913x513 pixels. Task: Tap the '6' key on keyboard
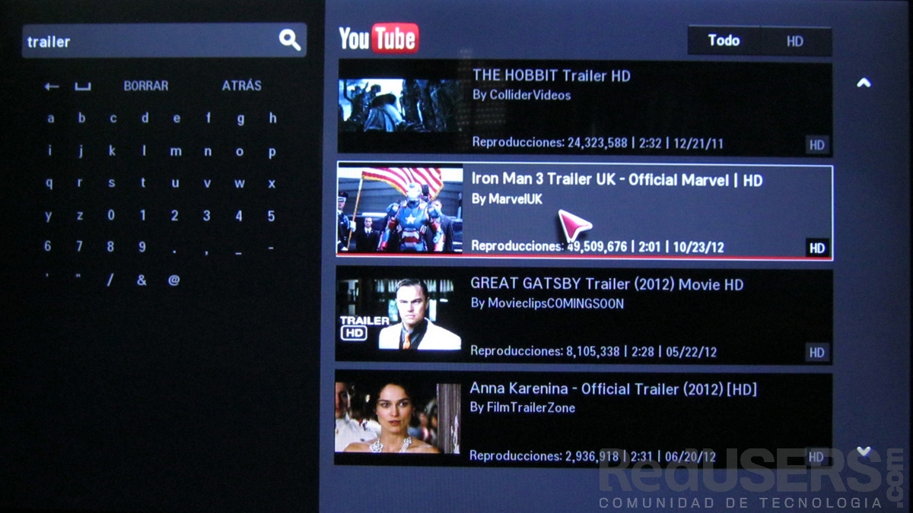pos(48,246)
